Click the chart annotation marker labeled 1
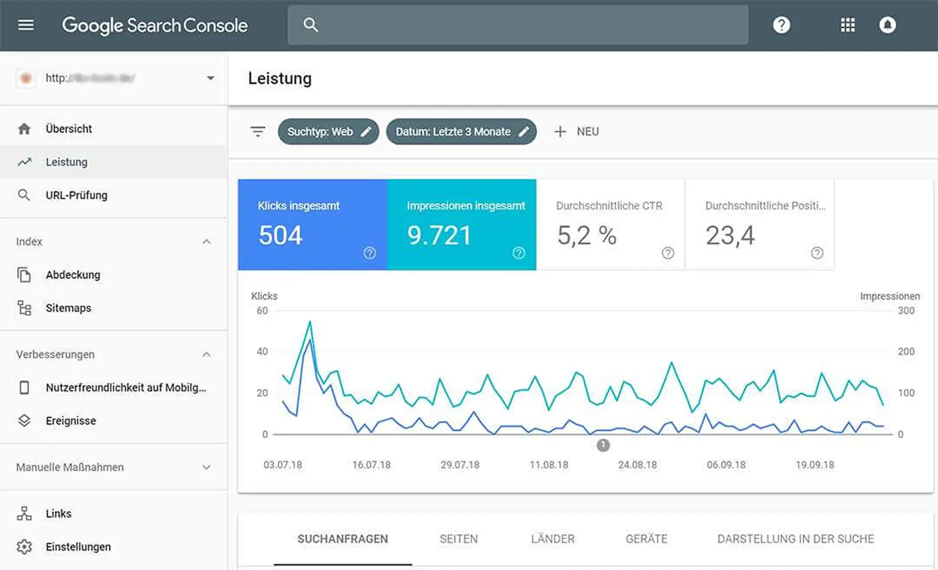938x570 pixels. pos(603,445)
